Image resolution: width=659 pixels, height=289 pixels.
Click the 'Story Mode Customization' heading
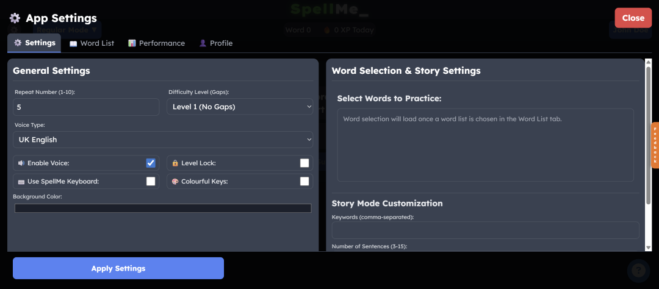tap(387, 203)
